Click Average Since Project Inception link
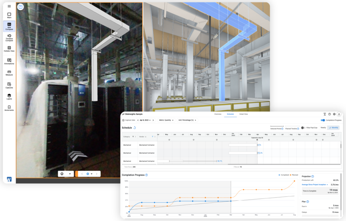The width and height of the screenshot is (346, 221). (314, 184)
